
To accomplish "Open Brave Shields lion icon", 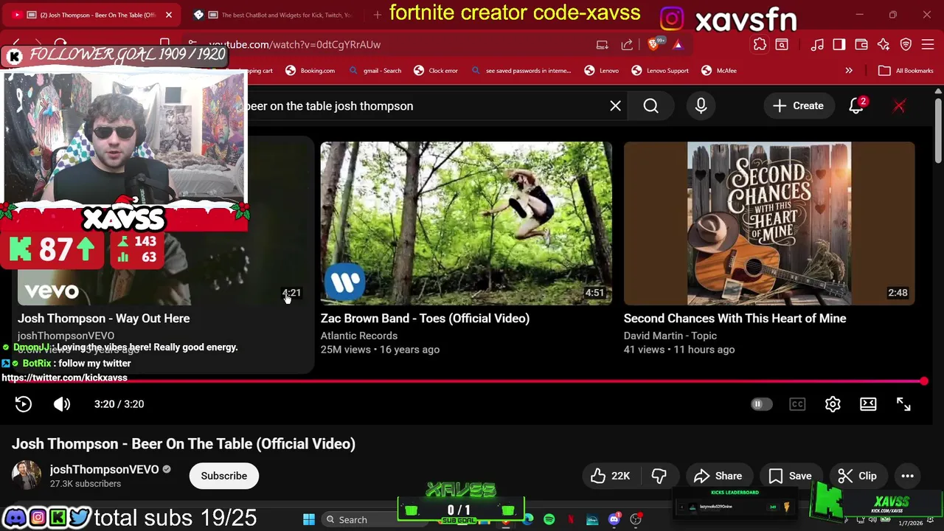I will (654, 44).
